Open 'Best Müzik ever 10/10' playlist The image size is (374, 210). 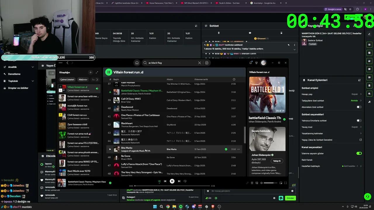point(79,172)
